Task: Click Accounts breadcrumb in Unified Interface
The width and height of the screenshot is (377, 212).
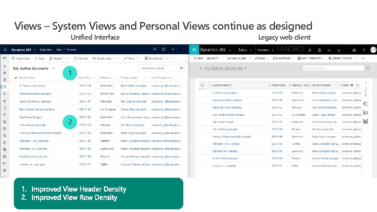Action: coord(71,50)
